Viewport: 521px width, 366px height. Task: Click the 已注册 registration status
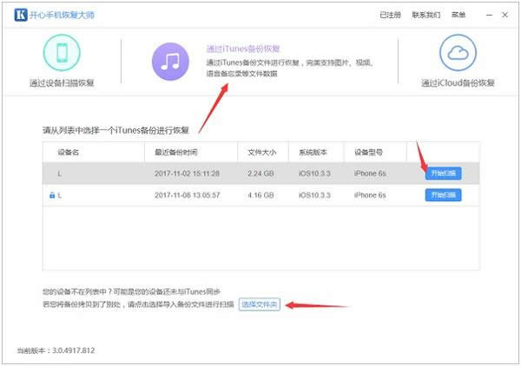click(x=390, y=15)
